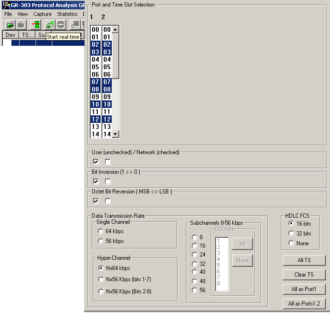The width and height of the screenshot is (330, 313).
Task: Click the open capture file folder icon
Action: click(10, 25)
